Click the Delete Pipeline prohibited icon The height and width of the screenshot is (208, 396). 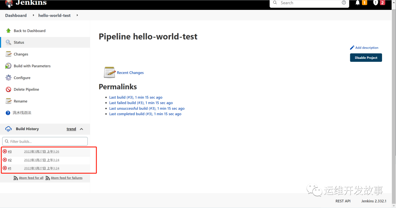(8, 90)
